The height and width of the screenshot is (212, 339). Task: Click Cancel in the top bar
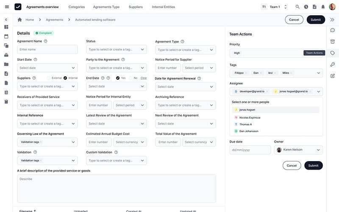coord(294,20)
